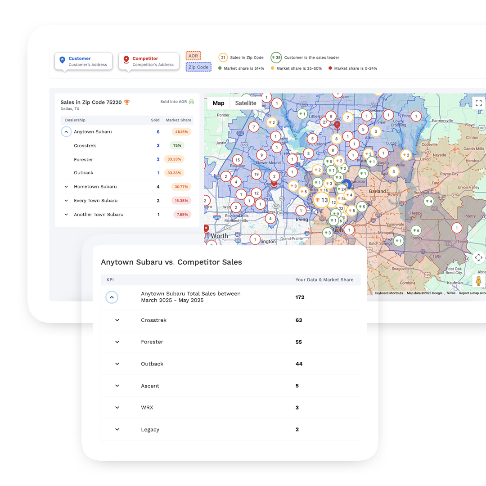Expand the Hometown Subaru row
Screen dimensions: 486x486
[66, 187]
